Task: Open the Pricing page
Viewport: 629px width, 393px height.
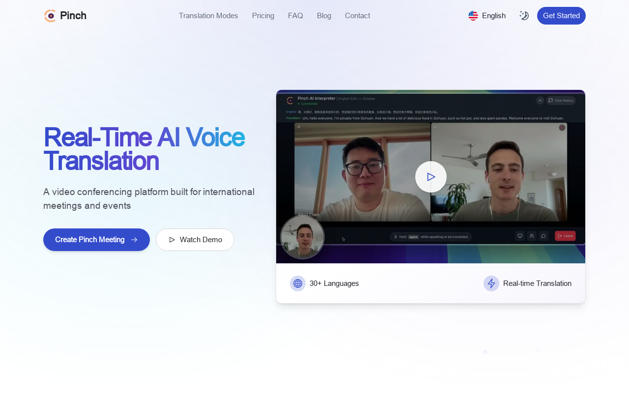Action: [x=263, y=16]
